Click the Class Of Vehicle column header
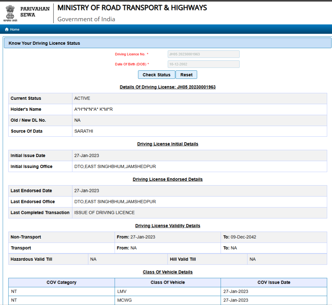The height and width of the screenshot is (305, 332). (x=168, y=282)
